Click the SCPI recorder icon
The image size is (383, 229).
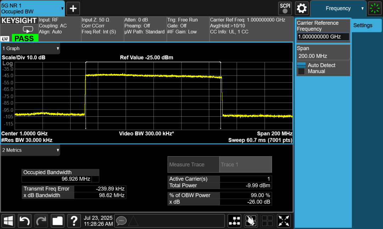[x=285, y=8]
